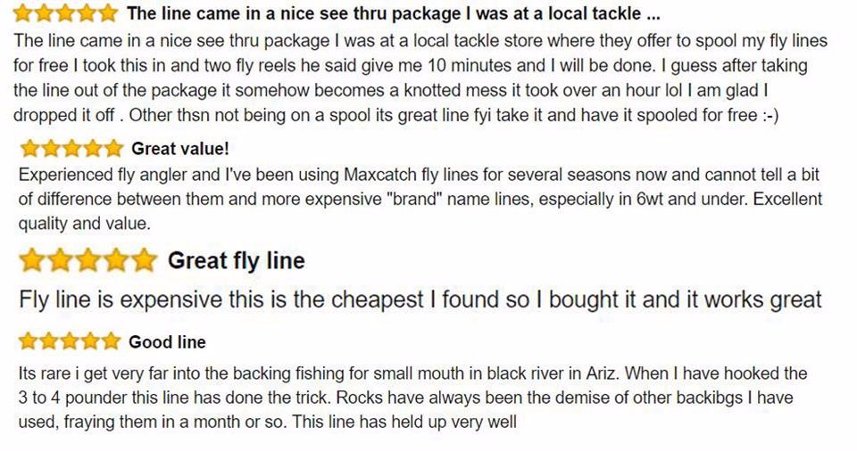
Task: Click the review text about black river in Ariz
Action: pos(411,397)
